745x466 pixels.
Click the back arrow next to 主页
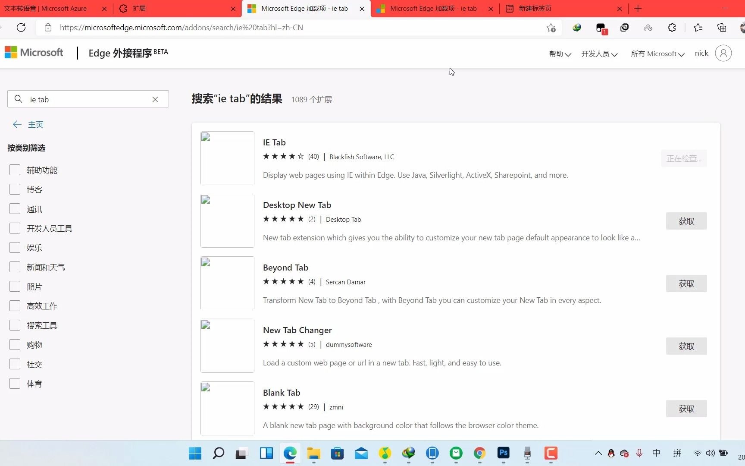[x=17, y=124]
